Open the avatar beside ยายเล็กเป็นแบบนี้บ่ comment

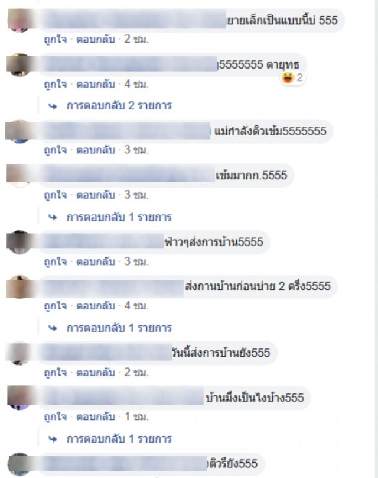[x=19, y=20]
